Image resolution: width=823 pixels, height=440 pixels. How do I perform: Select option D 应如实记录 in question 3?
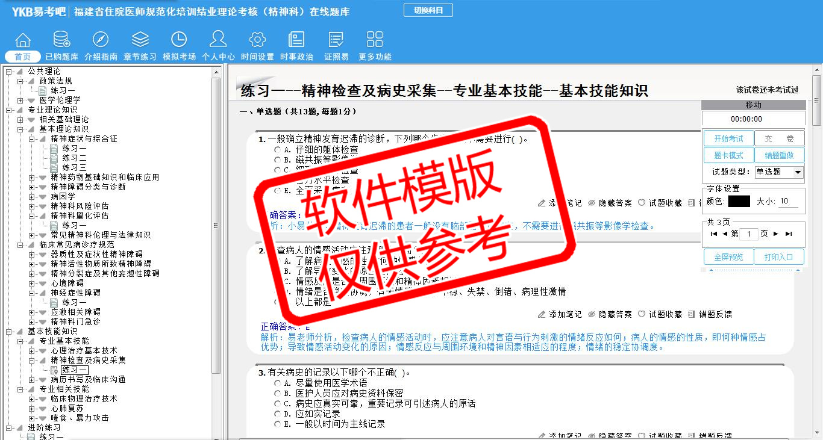(277, 414)
